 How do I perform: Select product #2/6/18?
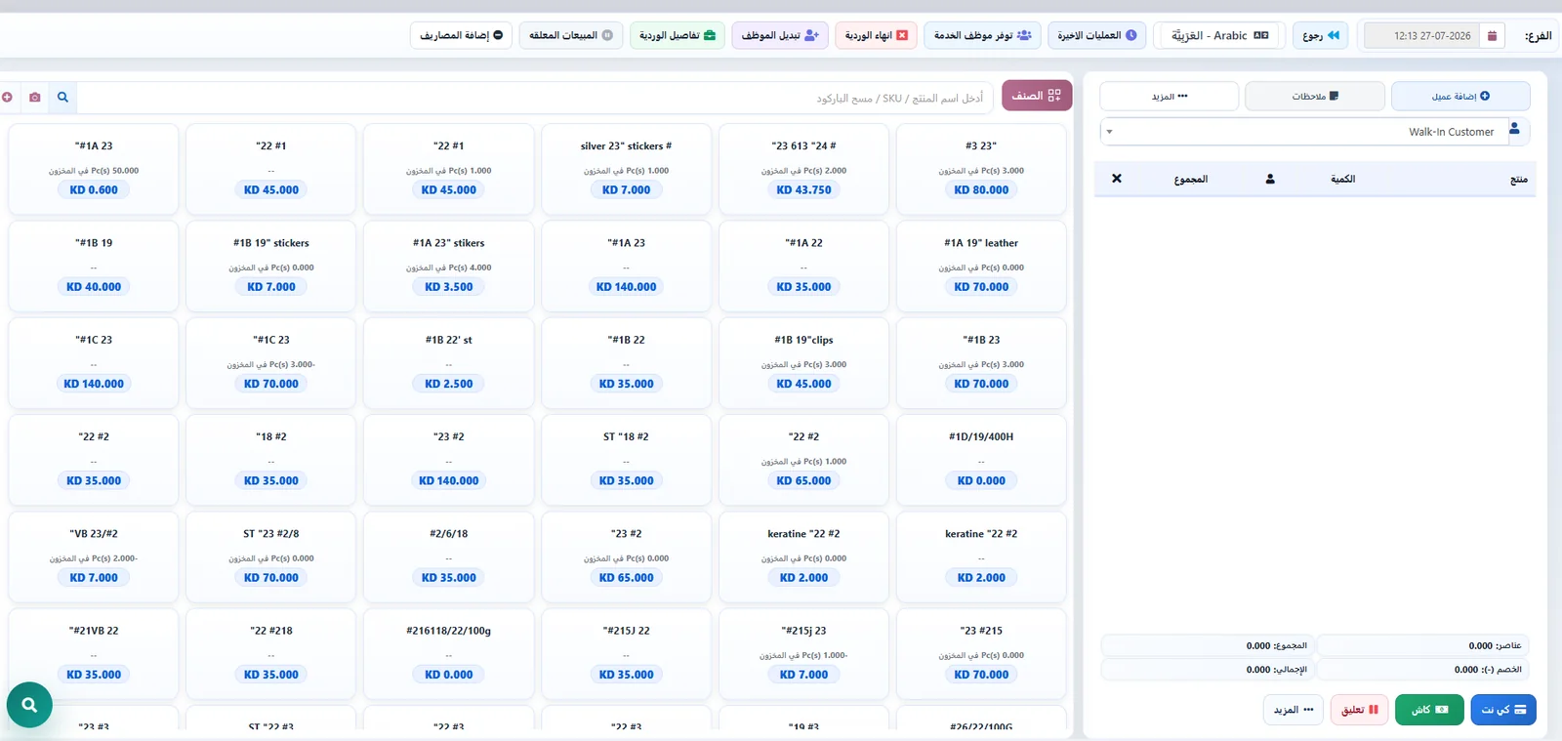point(448,556)
